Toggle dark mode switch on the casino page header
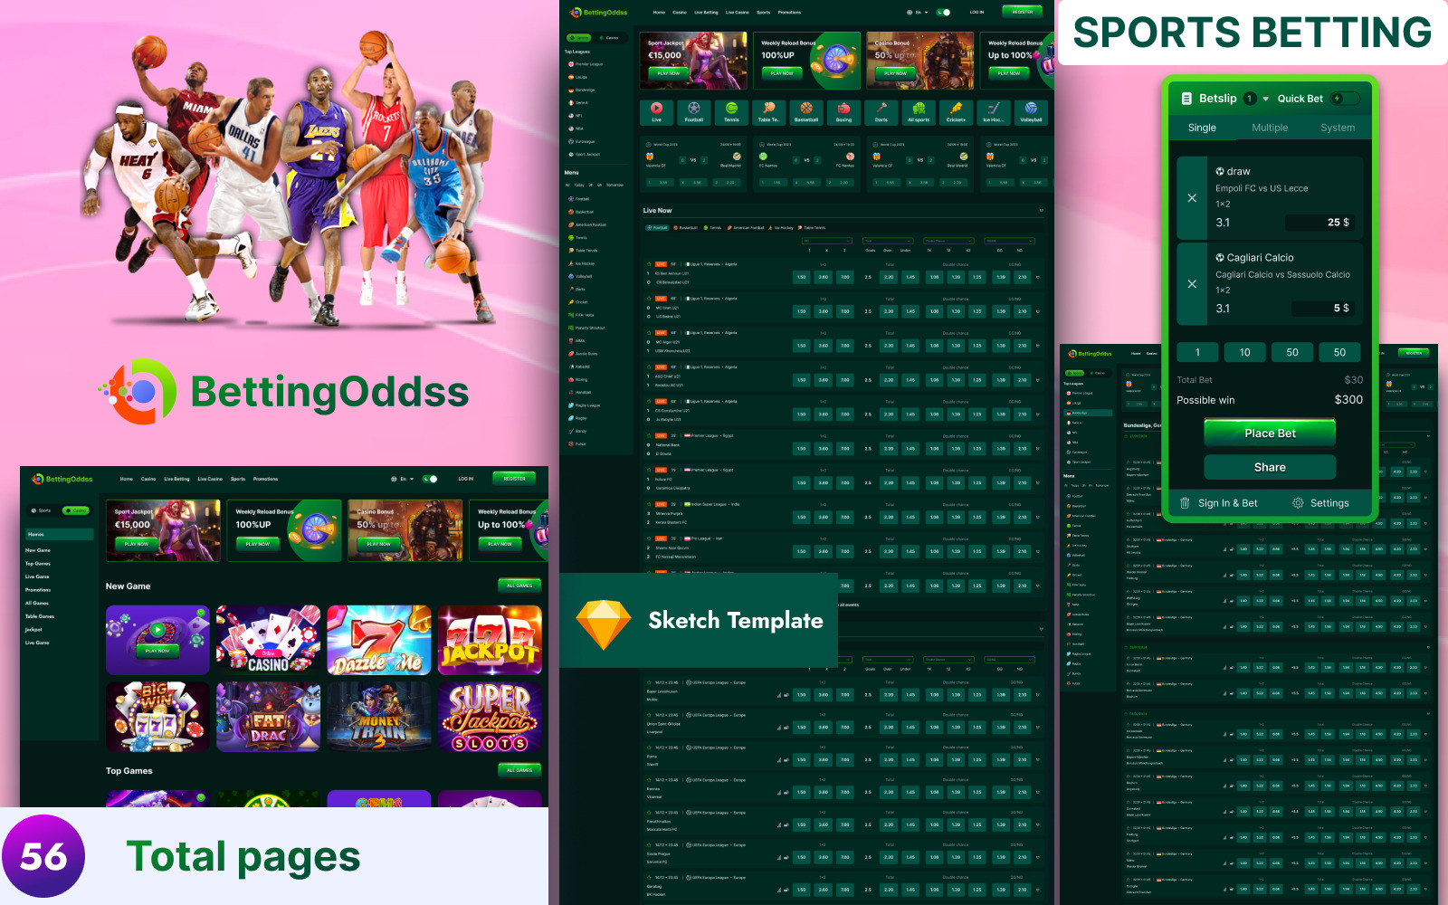This screenshot has height=905, width=1448. pyautogui.click(x=431, y=479)
